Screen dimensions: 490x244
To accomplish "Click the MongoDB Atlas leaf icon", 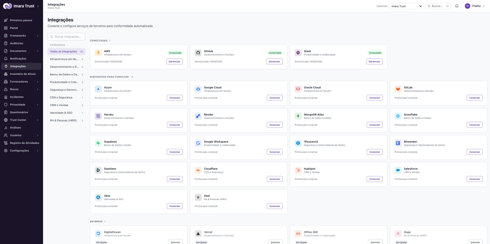I will (x=298, y=116).
